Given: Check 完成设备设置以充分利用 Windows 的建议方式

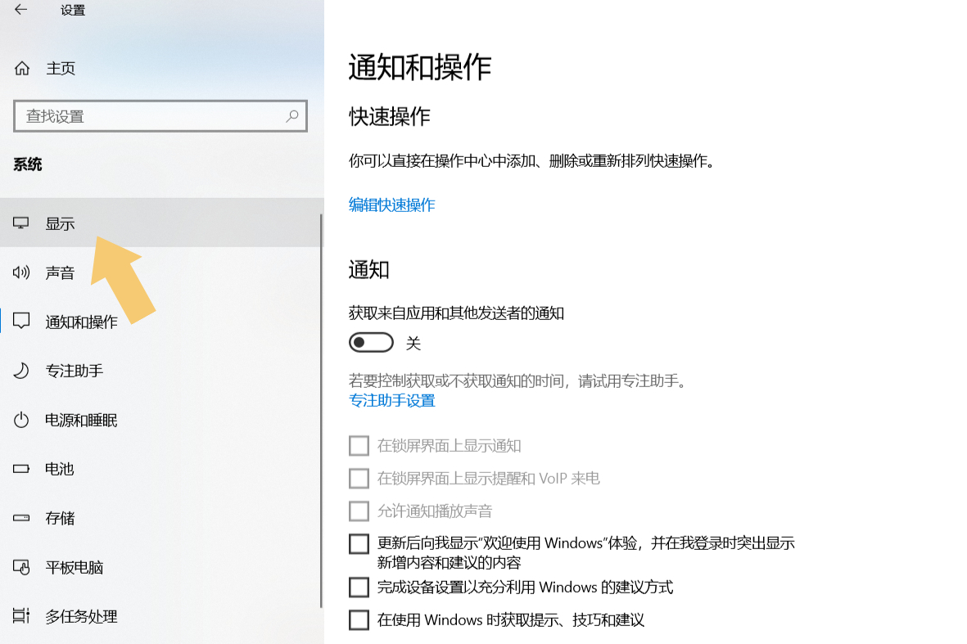Looking at the screenshot, I should 359,587.
